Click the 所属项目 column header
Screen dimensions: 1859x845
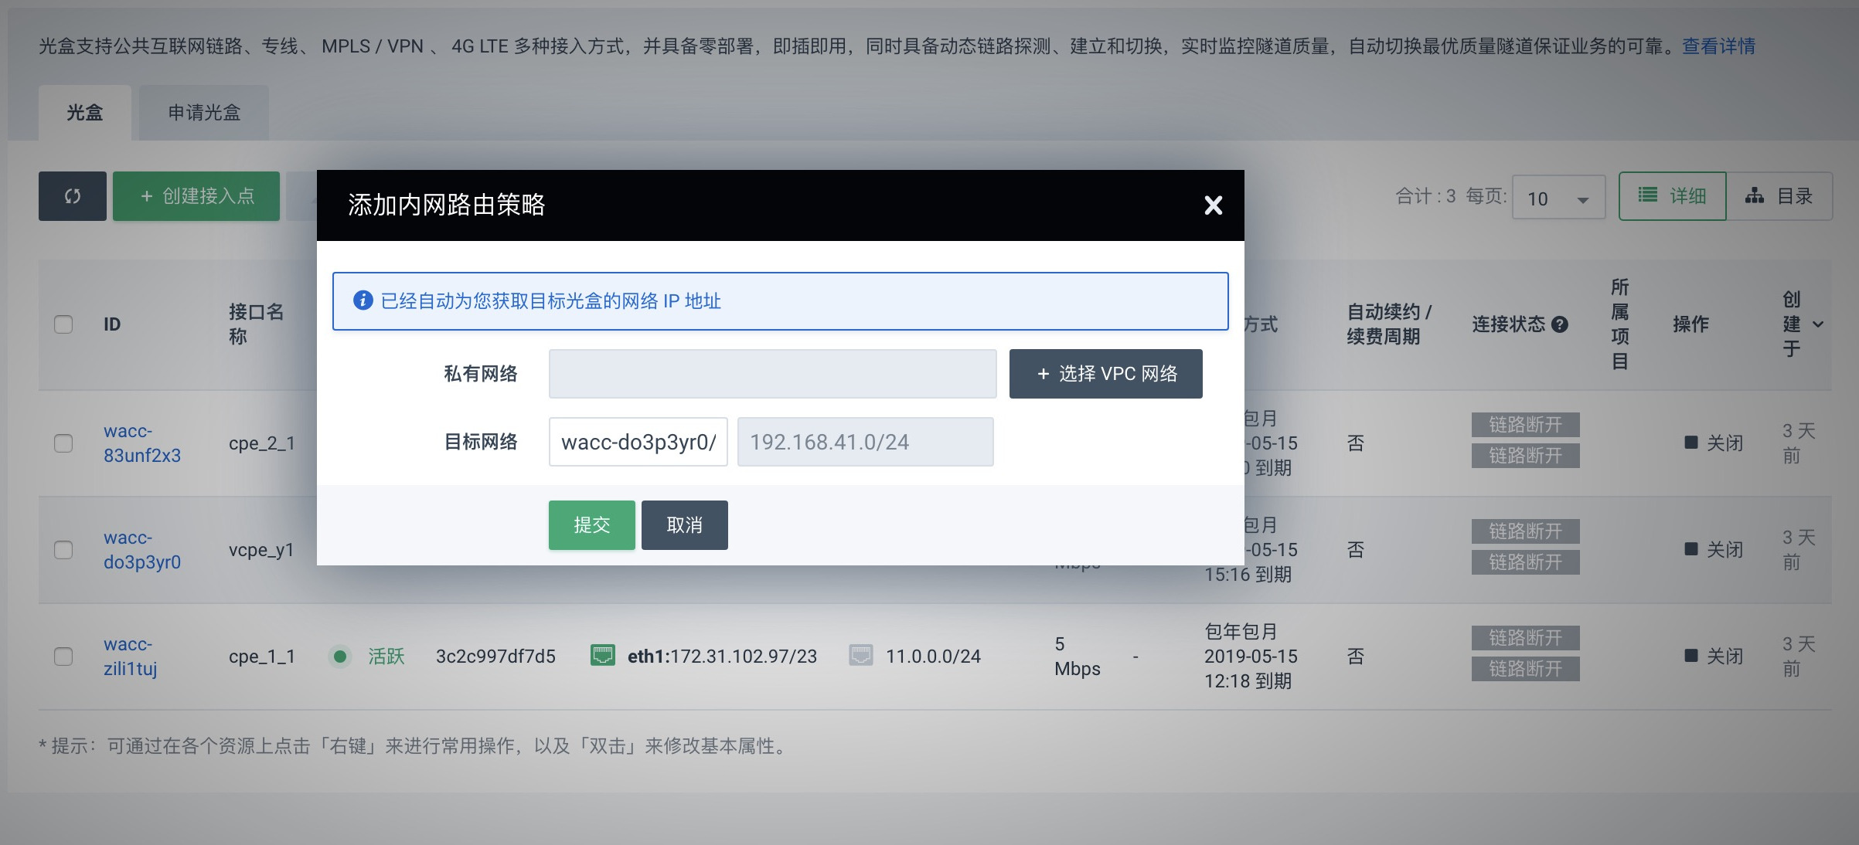point(1620,324)
